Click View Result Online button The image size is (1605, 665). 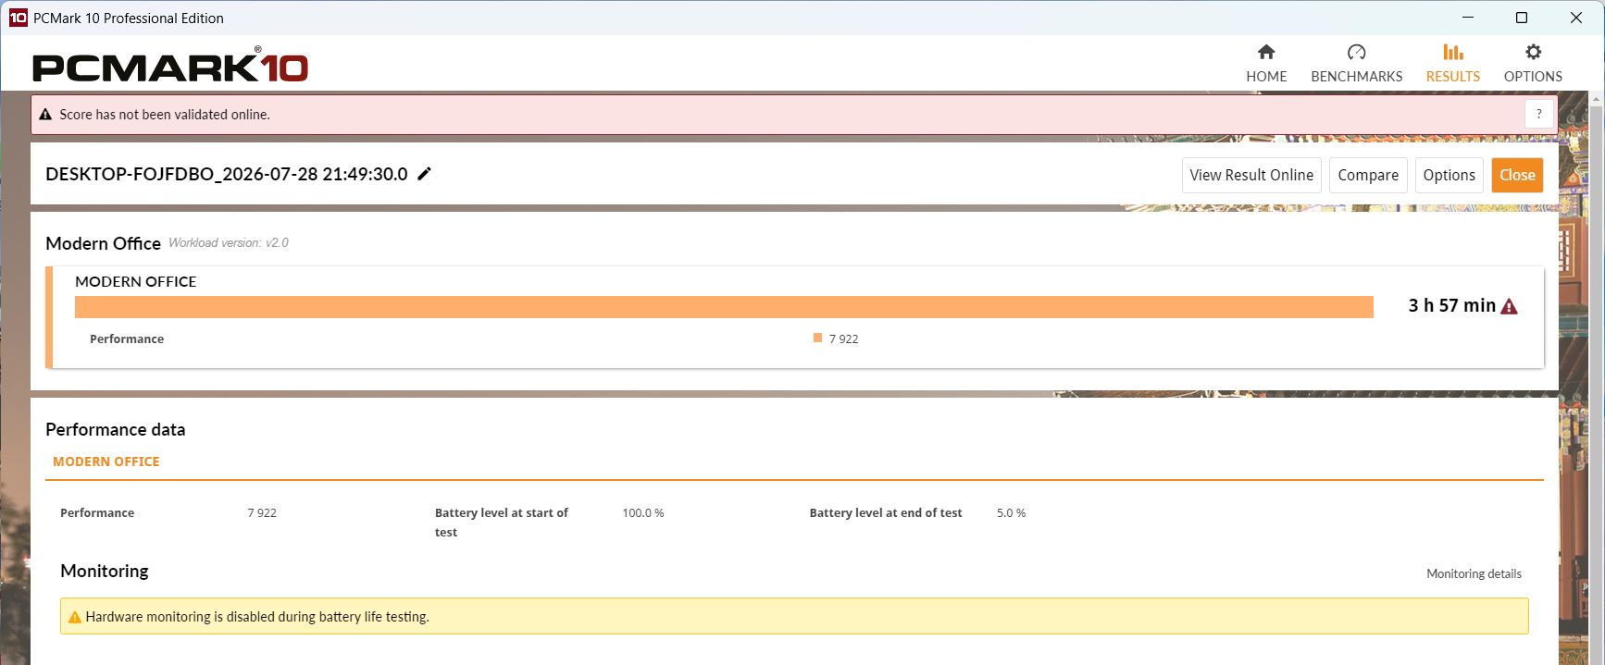1251,175
